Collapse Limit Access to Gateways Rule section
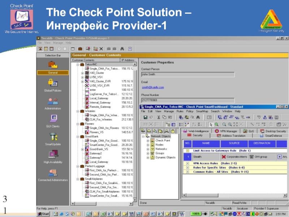Screen dimensions: 289x217 pos(187,150)
